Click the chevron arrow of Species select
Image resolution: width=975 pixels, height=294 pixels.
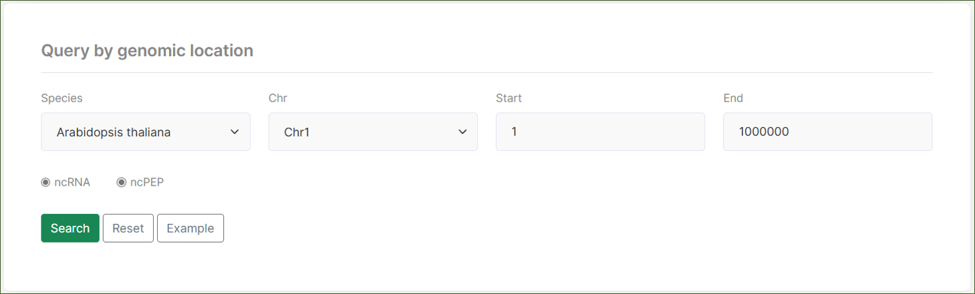pos(235,132)
